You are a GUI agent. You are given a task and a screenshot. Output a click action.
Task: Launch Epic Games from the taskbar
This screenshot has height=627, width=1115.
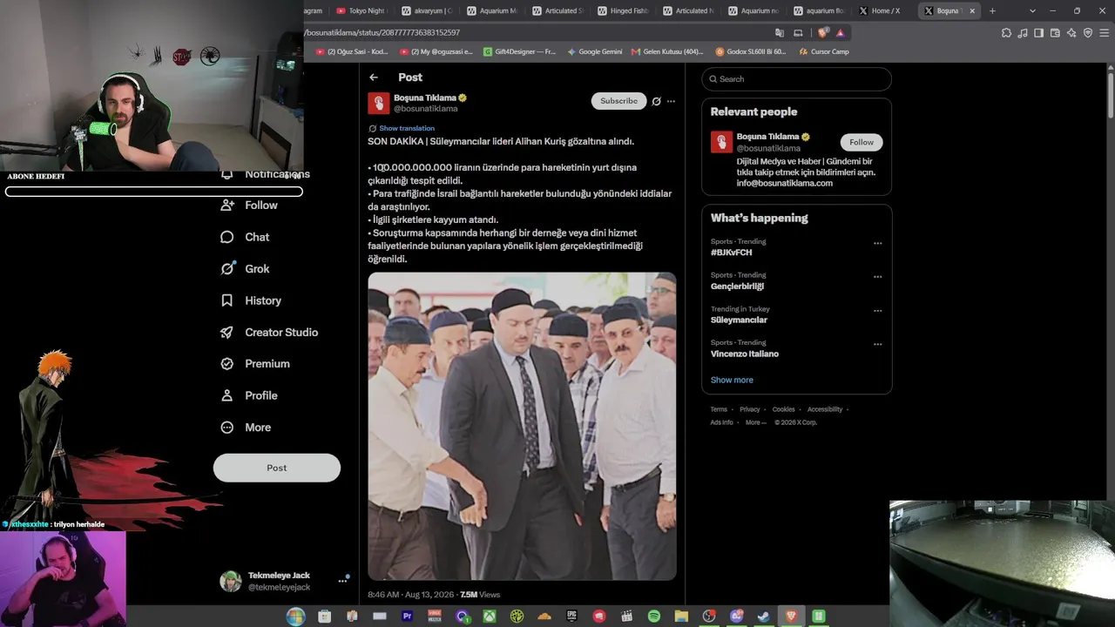pos(571,617)
